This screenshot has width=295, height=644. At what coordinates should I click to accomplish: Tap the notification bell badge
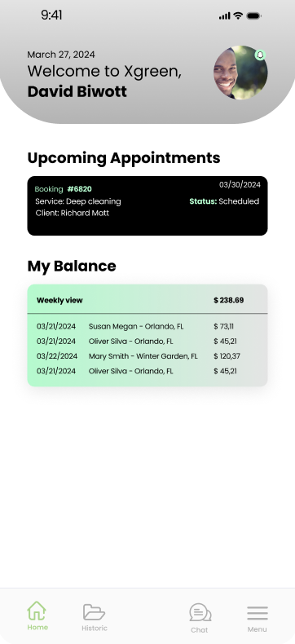260,55
